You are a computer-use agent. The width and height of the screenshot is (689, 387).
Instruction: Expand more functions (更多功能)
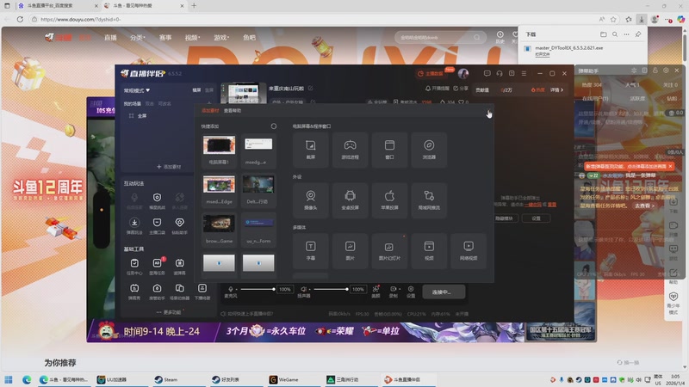(169, 312)
